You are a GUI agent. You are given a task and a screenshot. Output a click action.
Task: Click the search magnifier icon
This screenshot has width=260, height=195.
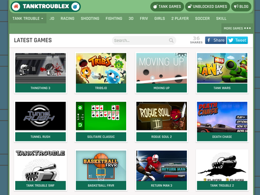(x=171, y=40)
